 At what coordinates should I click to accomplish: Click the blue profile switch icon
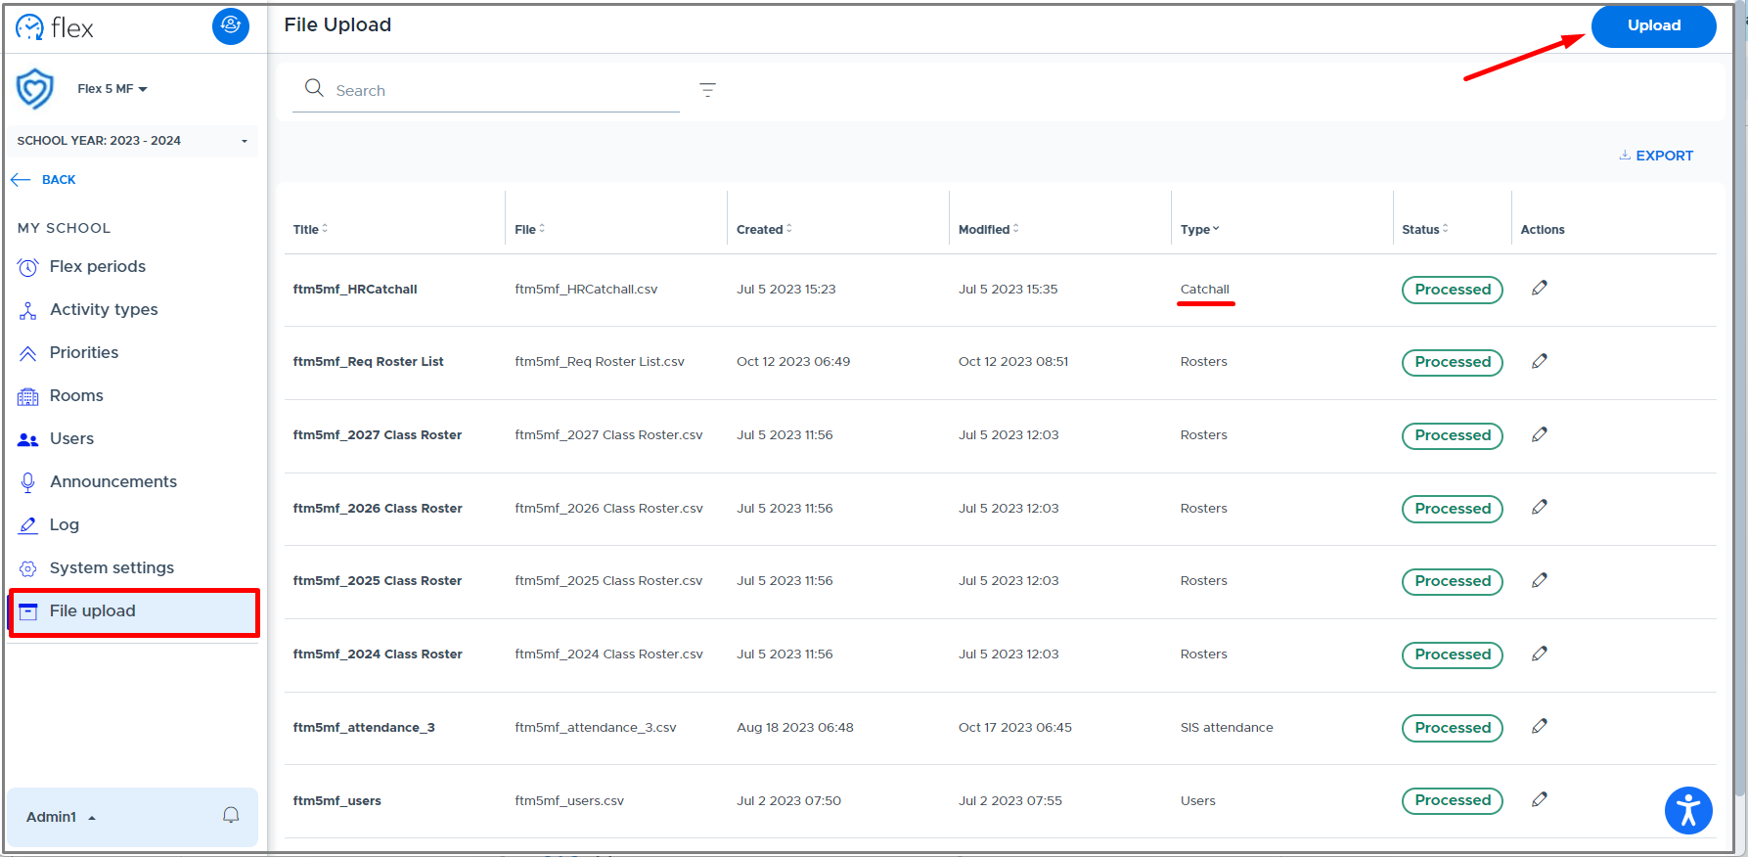[x=231, y=25]
